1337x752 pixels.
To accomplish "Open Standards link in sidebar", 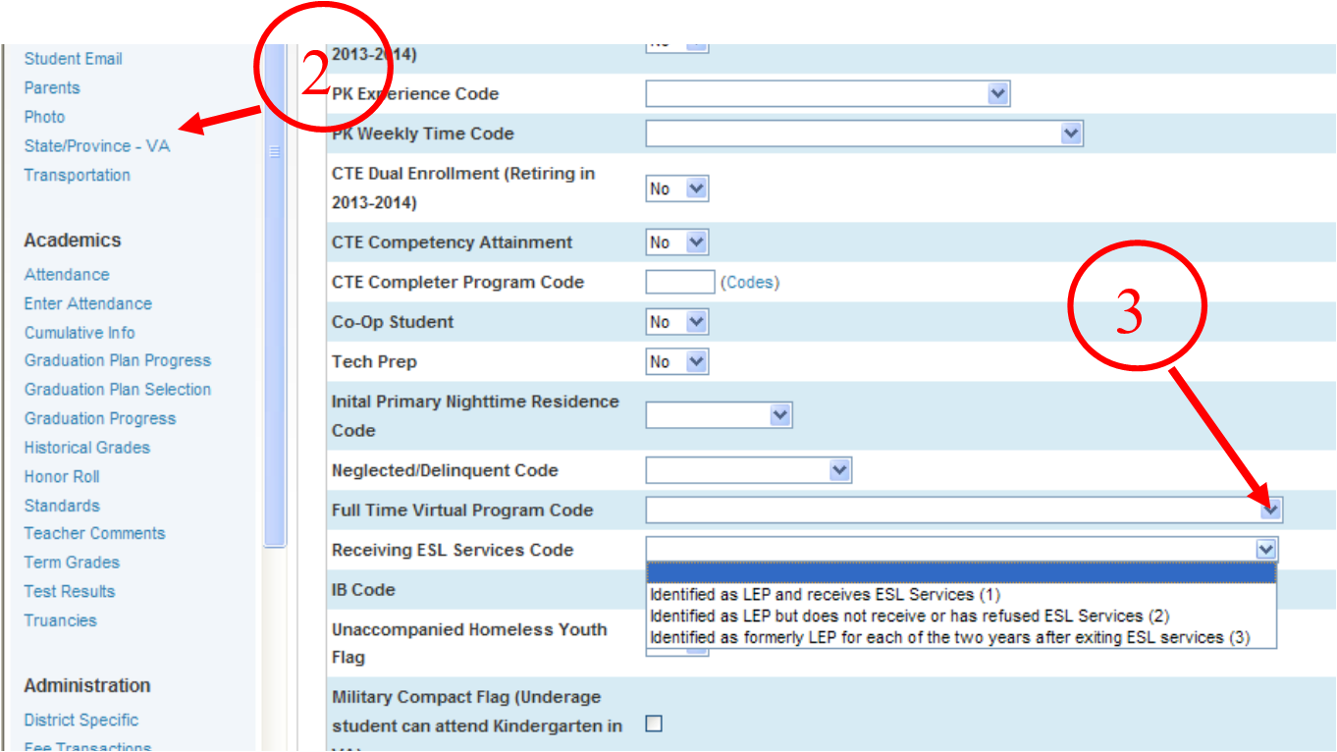I will click(x=62, y=506).
